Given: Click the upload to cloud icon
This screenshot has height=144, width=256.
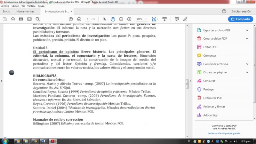Looking at the screenshot, I should (x=13, y=19).
